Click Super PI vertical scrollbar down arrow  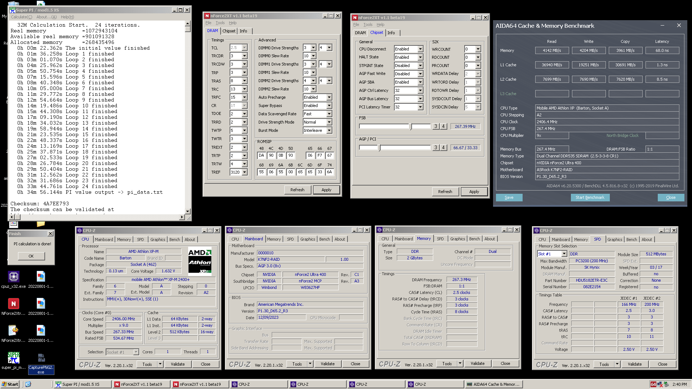click(x=187, y=211)
